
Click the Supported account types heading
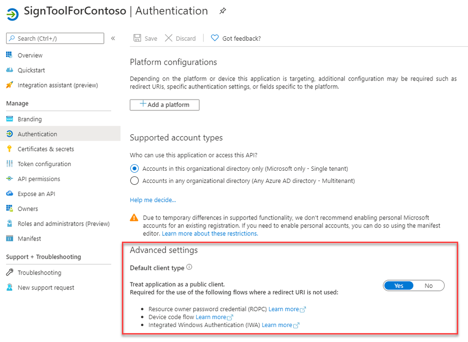tap(176, 138)
